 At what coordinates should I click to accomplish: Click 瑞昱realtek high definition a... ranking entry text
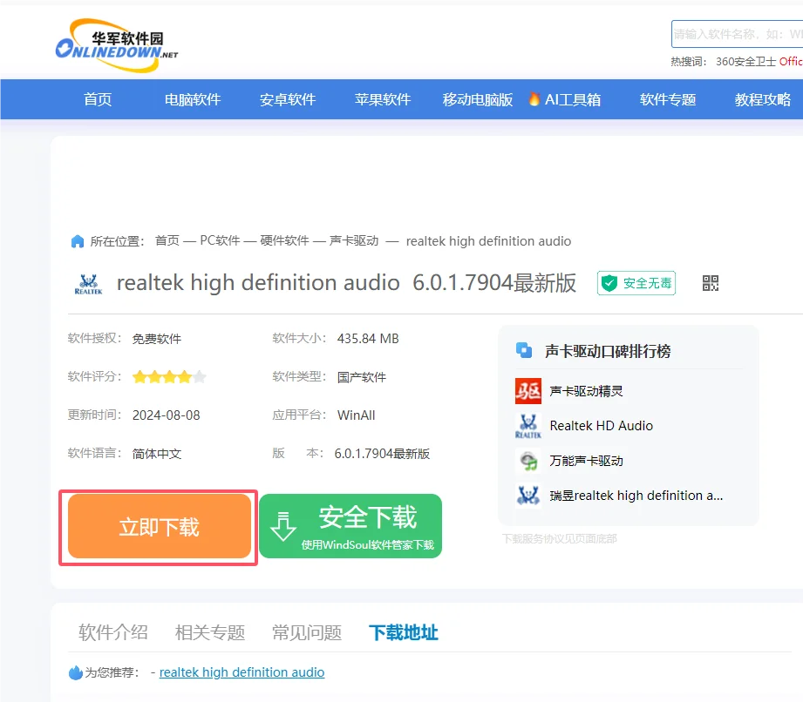[636, 496]
